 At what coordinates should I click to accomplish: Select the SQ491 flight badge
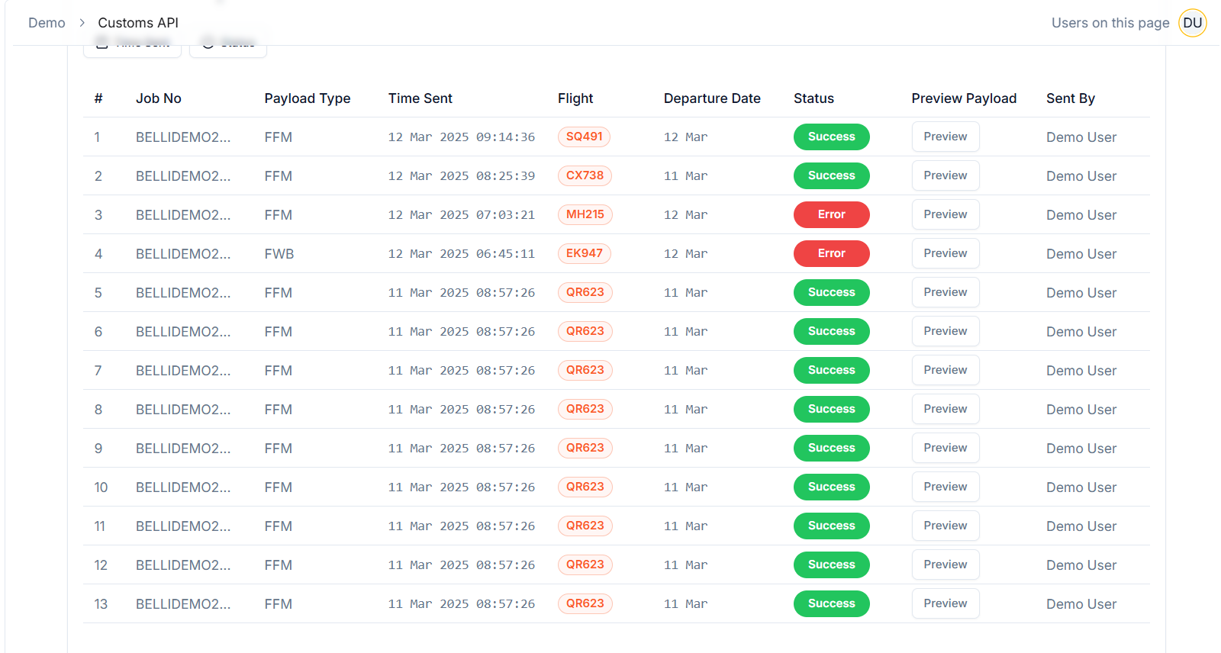pyautogui.click(x=584, y=137)
